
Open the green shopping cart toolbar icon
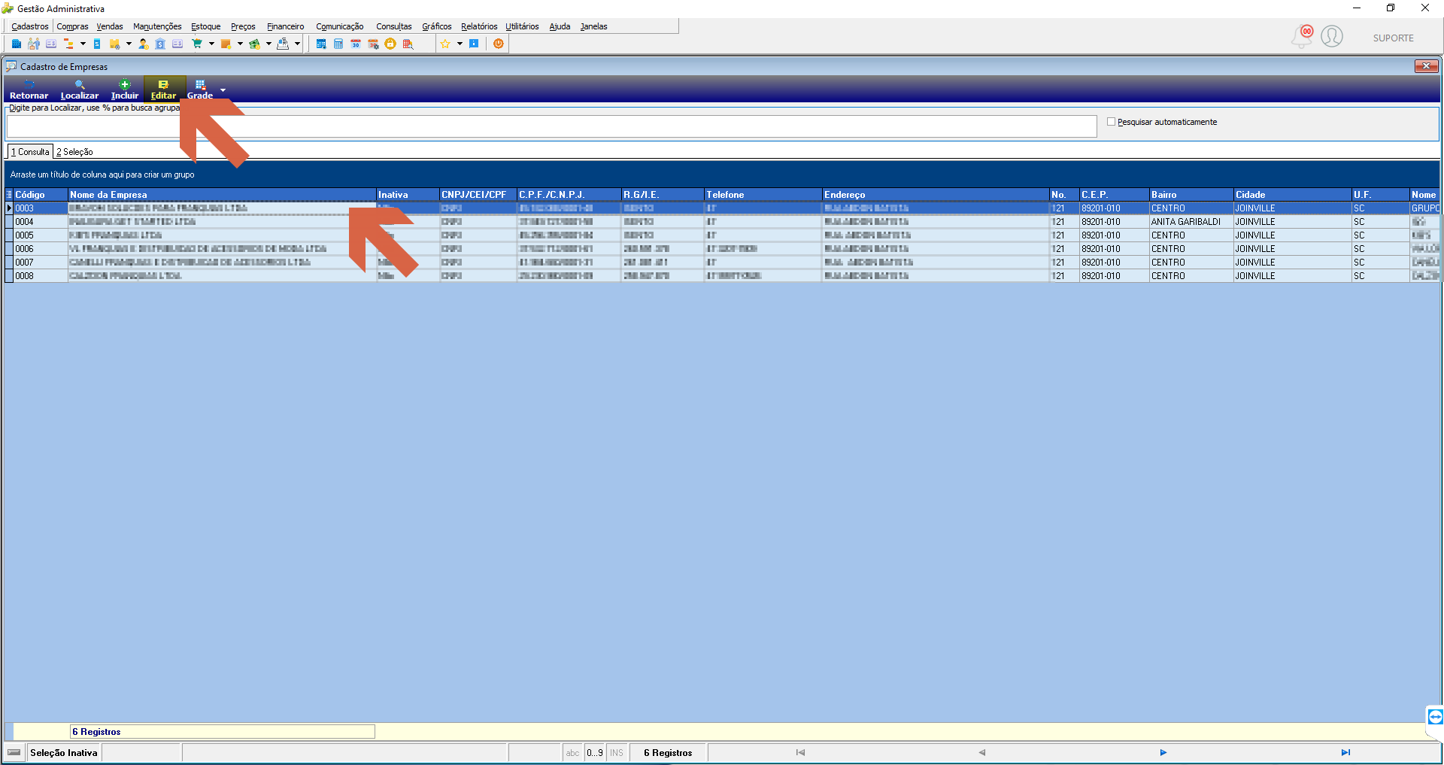pos(197,44)
